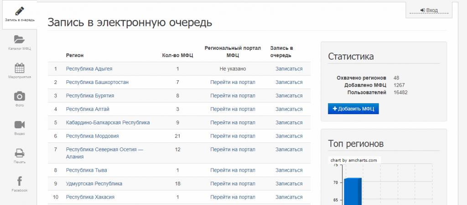Click the Печать printer icon

point(19,153)
